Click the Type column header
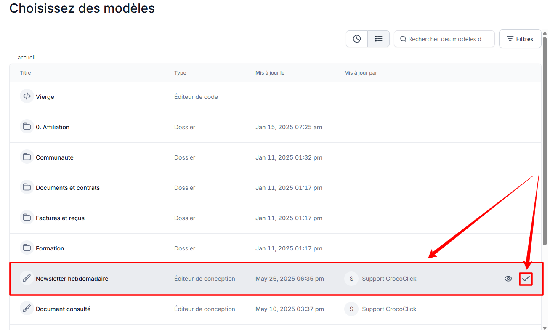This screenshot has width=558, height=330. 180,73
